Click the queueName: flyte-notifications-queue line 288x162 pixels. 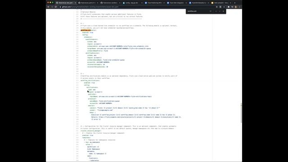point(105,101)
